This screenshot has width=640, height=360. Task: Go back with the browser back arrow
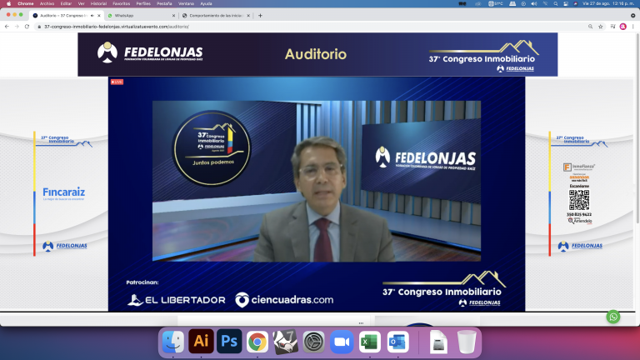[7, 27]
